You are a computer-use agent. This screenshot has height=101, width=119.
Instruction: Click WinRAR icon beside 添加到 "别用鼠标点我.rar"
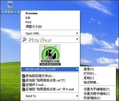[23, 80]
